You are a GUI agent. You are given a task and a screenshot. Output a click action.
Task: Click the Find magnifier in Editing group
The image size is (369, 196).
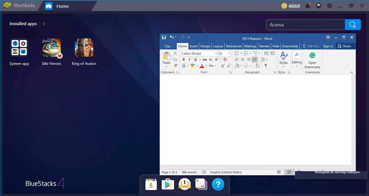click(297, 55)
